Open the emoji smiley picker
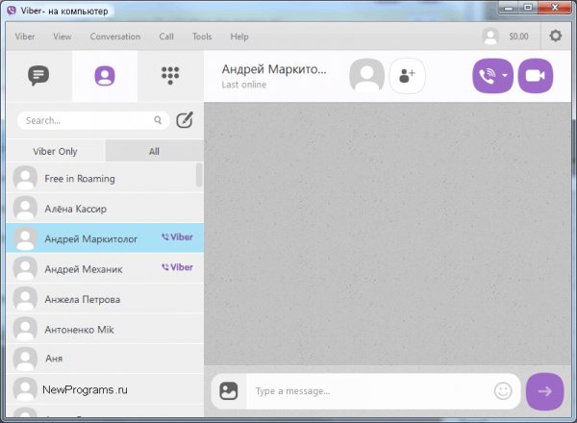577x423 pixels. pos(503,390)
